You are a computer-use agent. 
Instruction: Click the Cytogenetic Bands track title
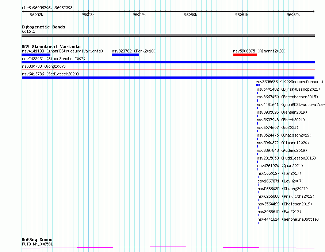[x=43, y=27]
